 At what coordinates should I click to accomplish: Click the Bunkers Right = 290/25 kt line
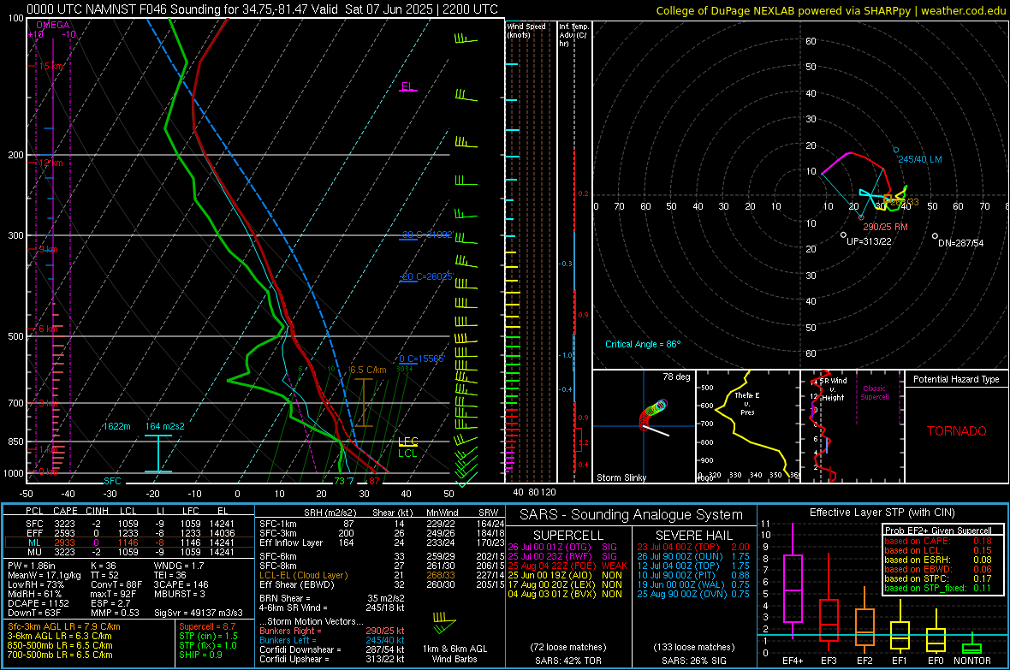pos(332,631)
